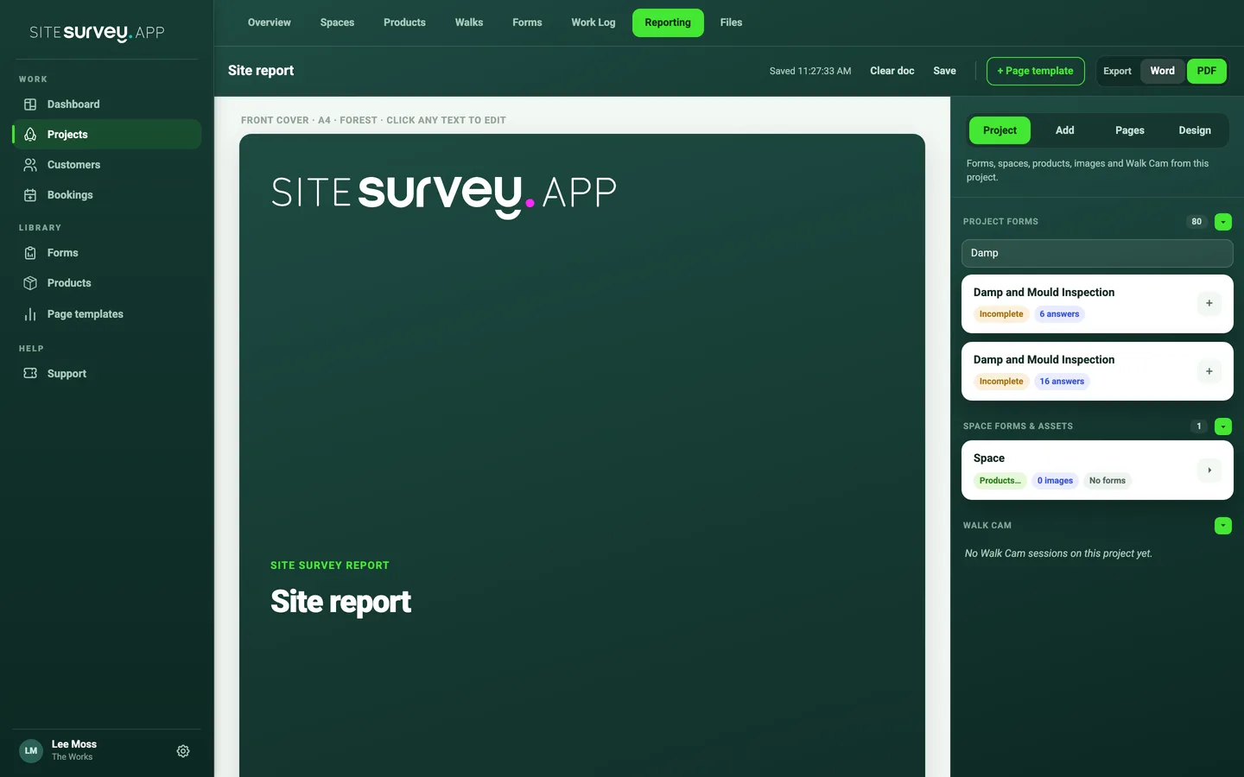The image size is (1244, 777).
Task: Add the 16 answers Damp and Mould form
Action: click(1209, 371)
